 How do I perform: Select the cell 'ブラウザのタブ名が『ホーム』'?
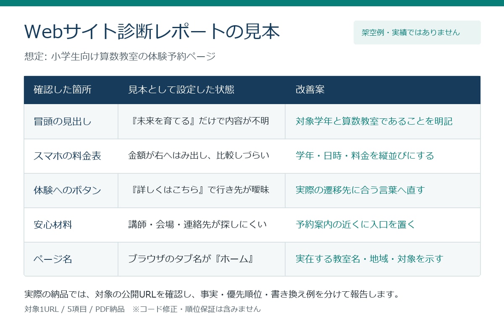click(202, 259)
